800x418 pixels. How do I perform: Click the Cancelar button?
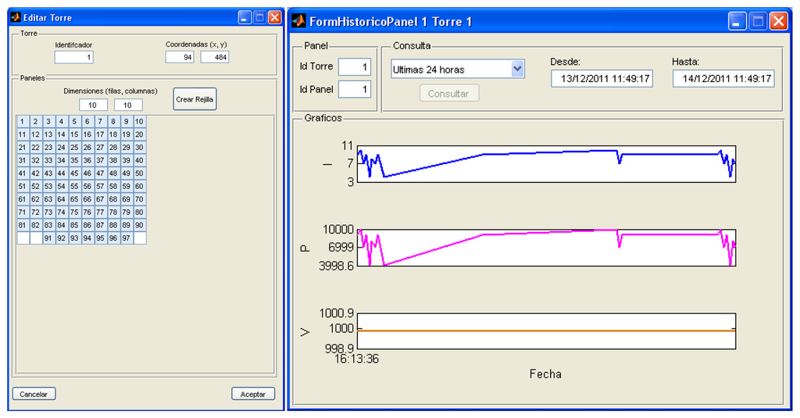coord(34,394)
